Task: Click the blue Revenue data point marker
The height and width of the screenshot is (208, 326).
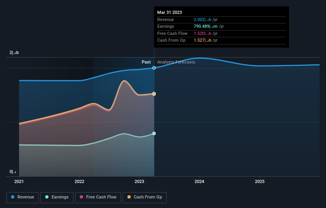Action: [154, 68]
